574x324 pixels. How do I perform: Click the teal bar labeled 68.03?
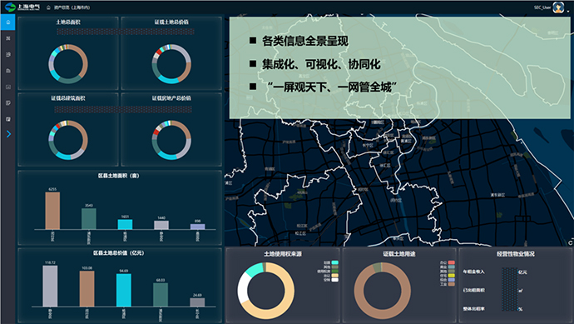pos(161,295)
